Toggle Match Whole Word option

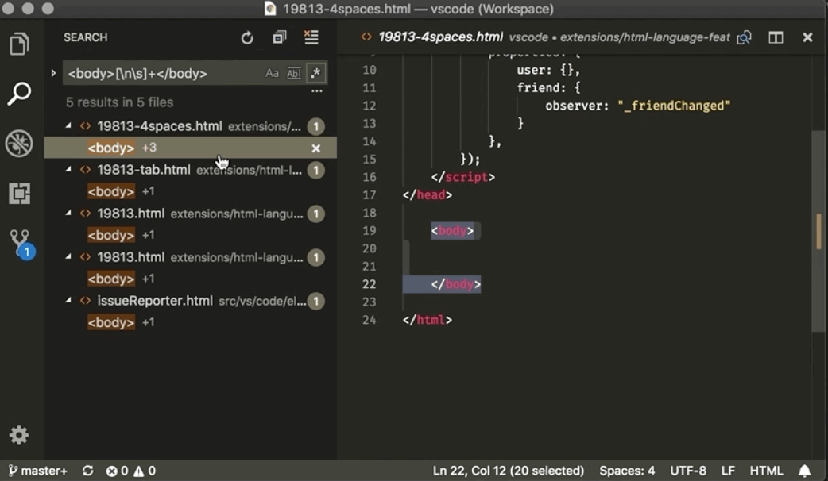pos(293,73)
